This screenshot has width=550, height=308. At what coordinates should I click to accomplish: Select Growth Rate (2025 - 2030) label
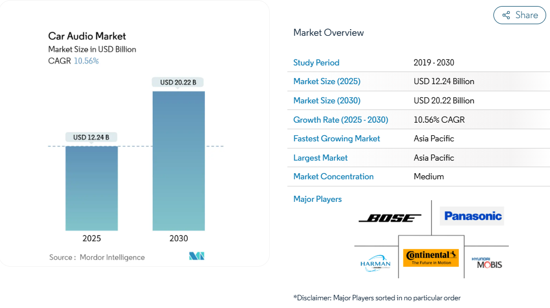pos(341,120)
